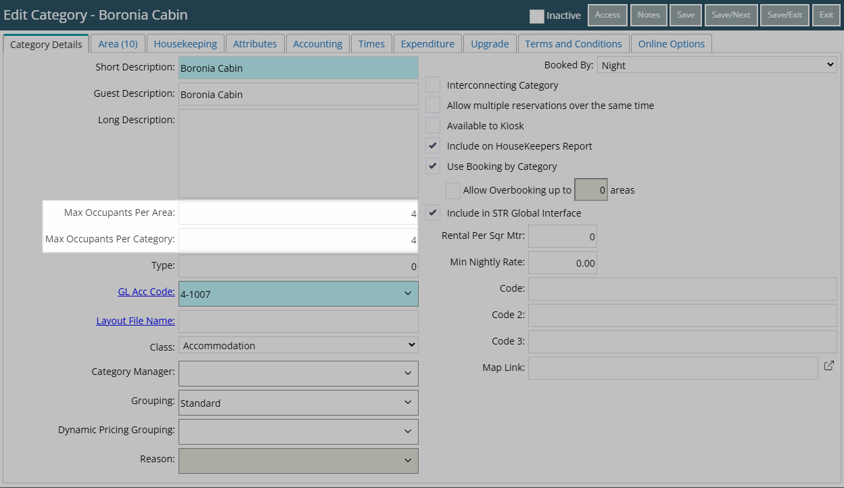Uncheck Include in STR Global Interface
844x488 pixels.
433,213
